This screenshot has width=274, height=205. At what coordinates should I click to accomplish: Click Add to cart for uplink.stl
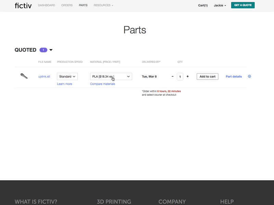(207, 77)
